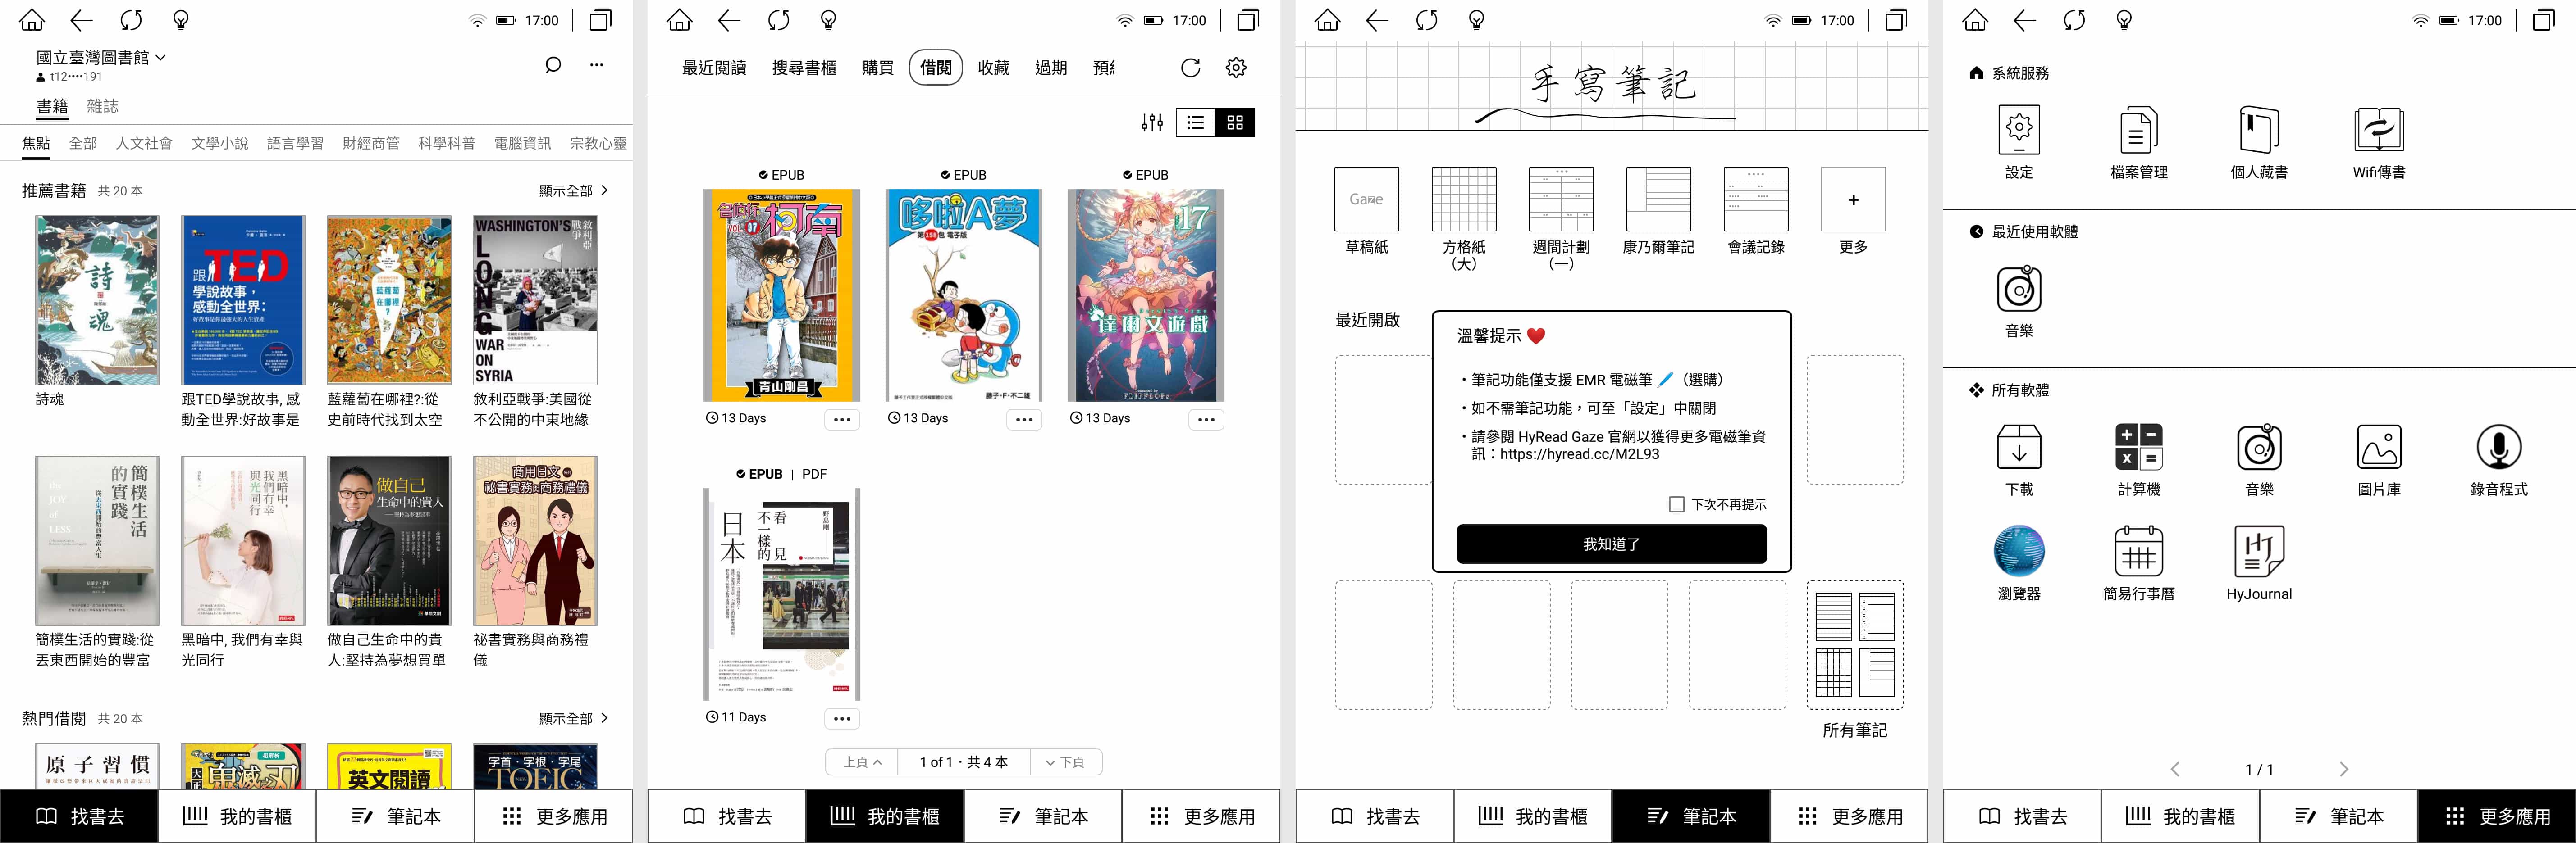This screenshot has height=843, width=2576.
Task: Tap the next page chevron in the apps panel
Action: point(2343,769)
